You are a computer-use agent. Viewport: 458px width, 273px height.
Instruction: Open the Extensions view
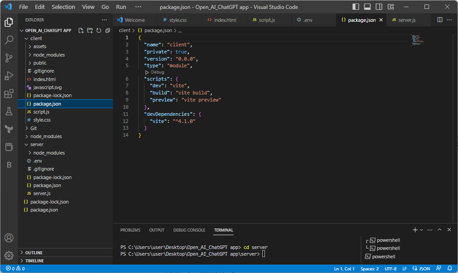click(x=9, y=94)
